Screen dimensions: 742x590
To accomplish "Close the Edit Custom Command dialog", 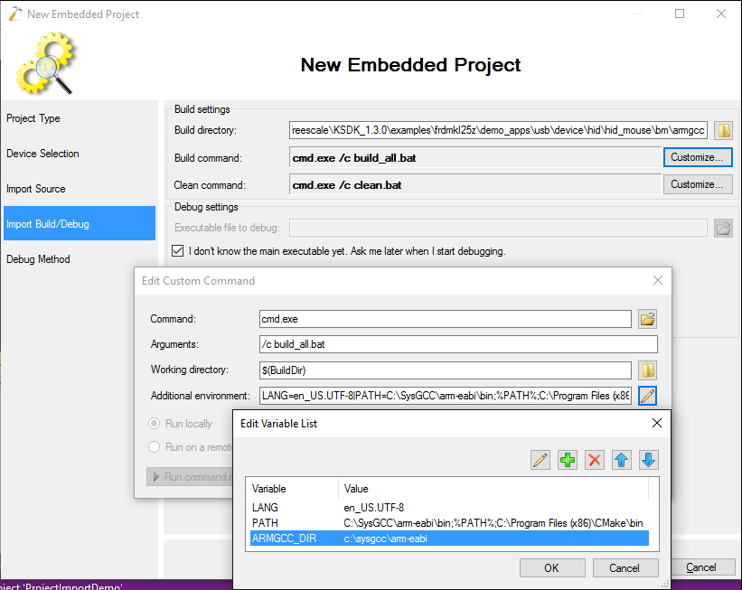I will click(x=658, y=280).
